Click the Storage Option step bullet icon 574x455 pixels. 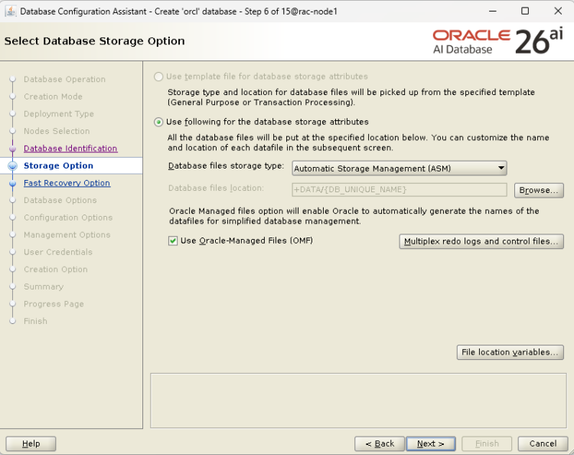[x=13, y=165]
